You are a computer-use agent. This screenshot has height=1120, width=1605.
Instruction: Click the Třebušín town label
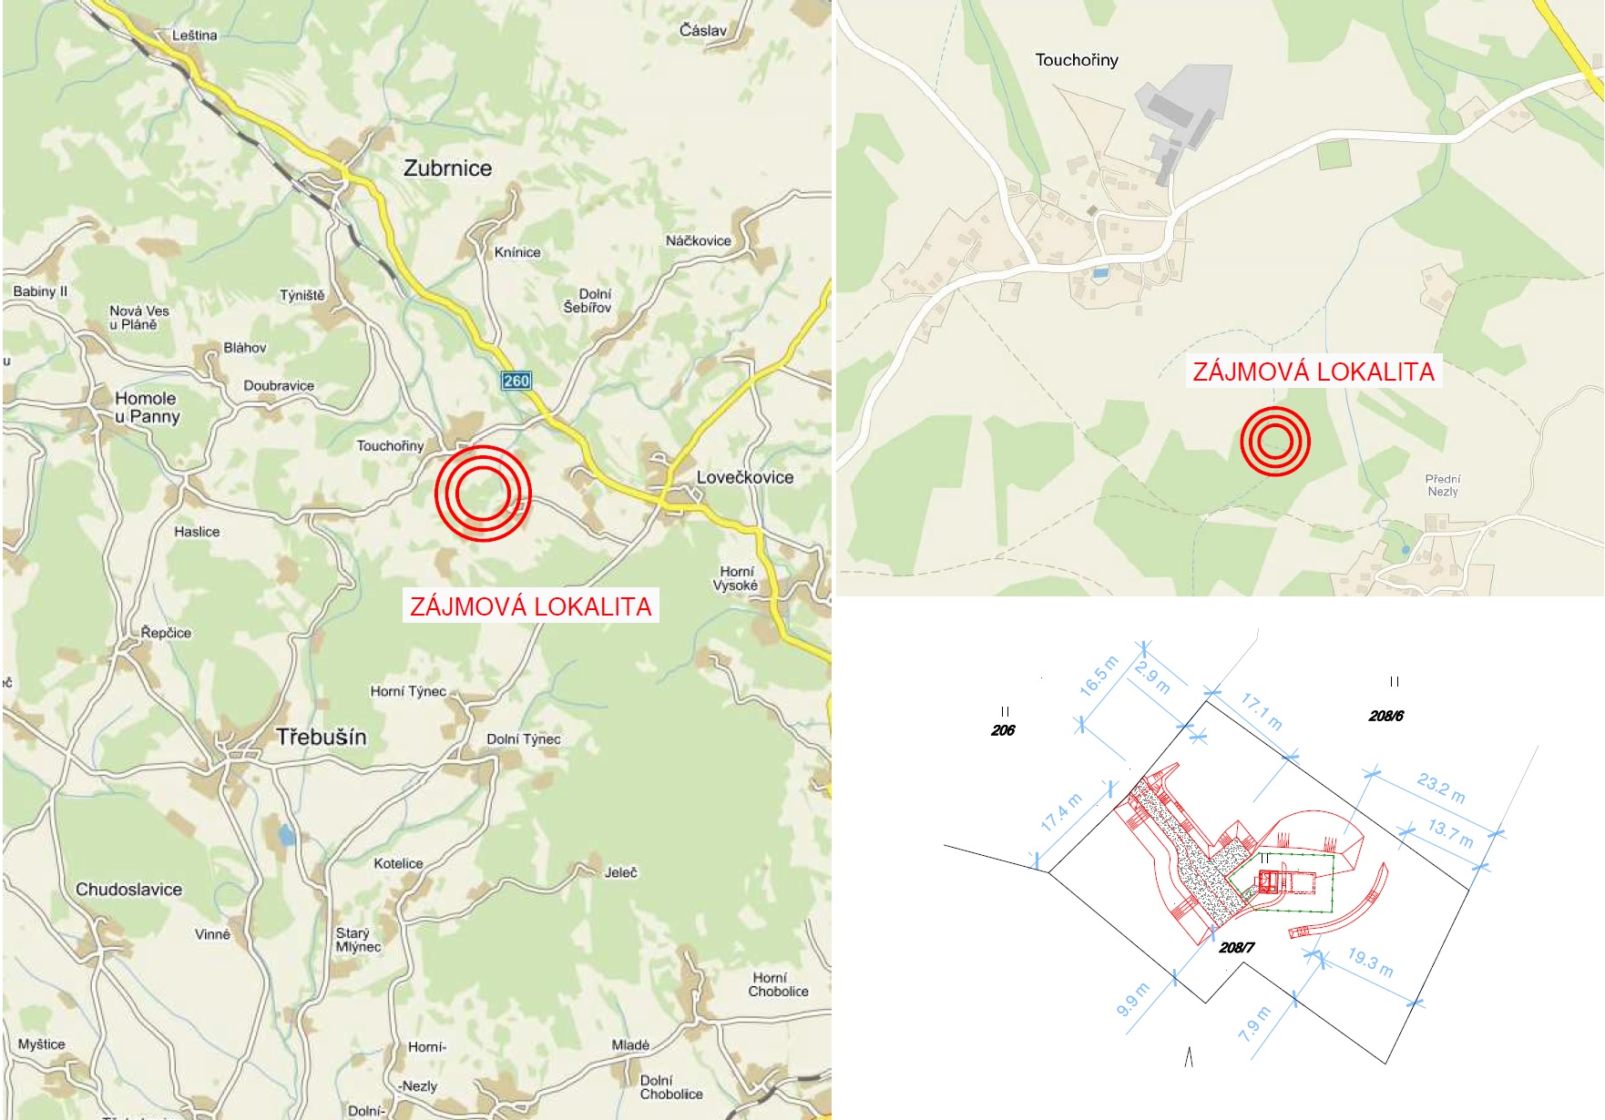tap(322, 737)
